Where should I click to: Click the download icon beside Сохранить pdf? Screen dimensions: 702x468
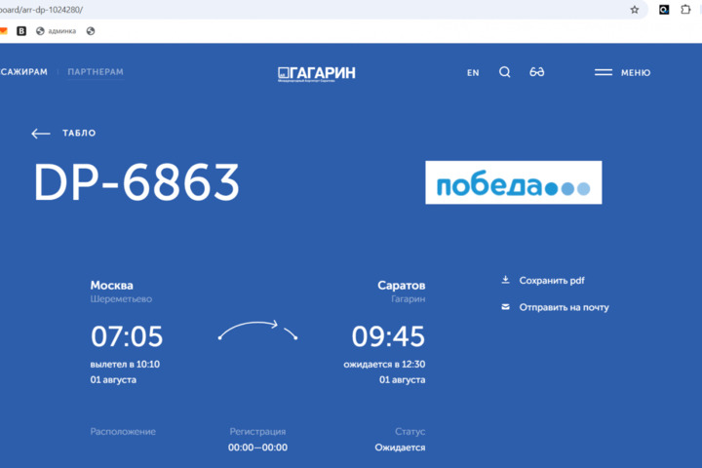click(505, 280)
